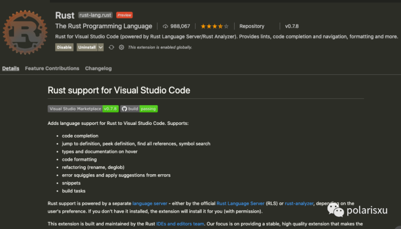
Task: Click the v0.7.8 version text in header
Action: [x=292, y=26]
